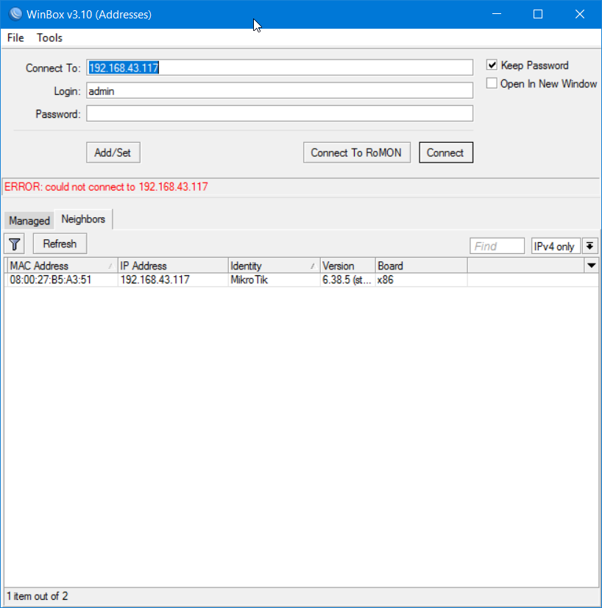This screenshot has width=602, height=608.
Task: Focus the Connect To address field
Action: [x=280, y=68]
